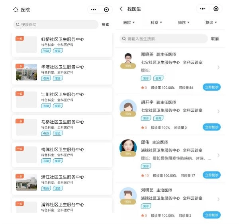Expand the 复诊 filter dropdown

click(x=211, y=23)
